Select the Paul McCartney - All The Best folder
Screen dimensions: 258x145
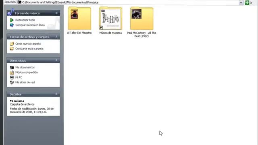pyautogui.click(x=141, y=19)
